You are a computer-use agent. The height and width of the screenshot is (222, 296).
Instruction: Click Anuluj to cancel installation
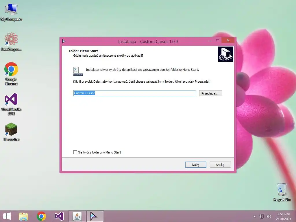point(220,164)
